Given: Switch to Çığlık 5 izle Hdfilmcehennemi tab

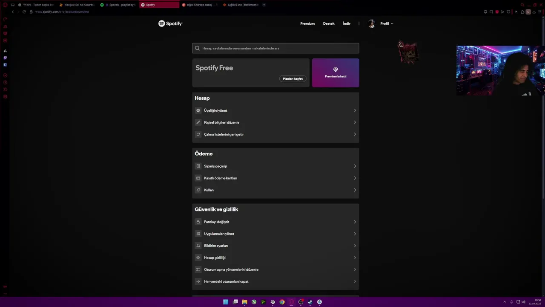Looking at the screenshot, I should [x=241, y=5].
